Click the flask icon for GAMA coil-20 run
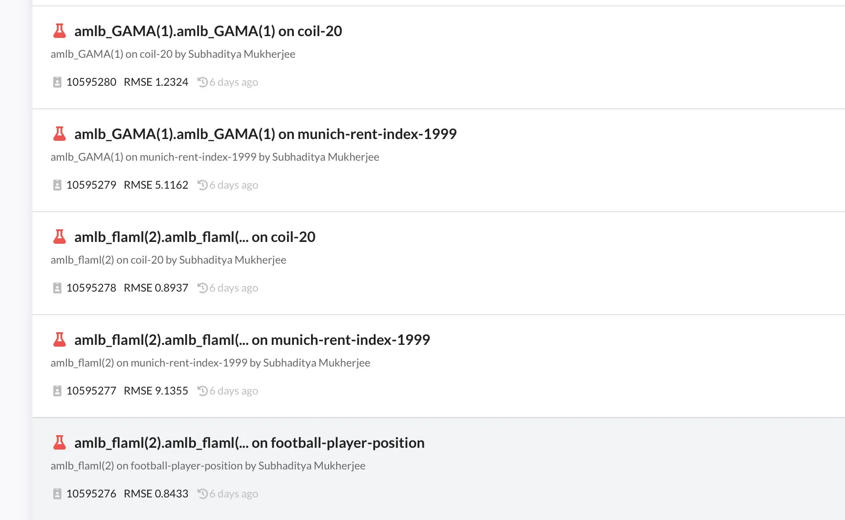 click(x=60, y=31)
